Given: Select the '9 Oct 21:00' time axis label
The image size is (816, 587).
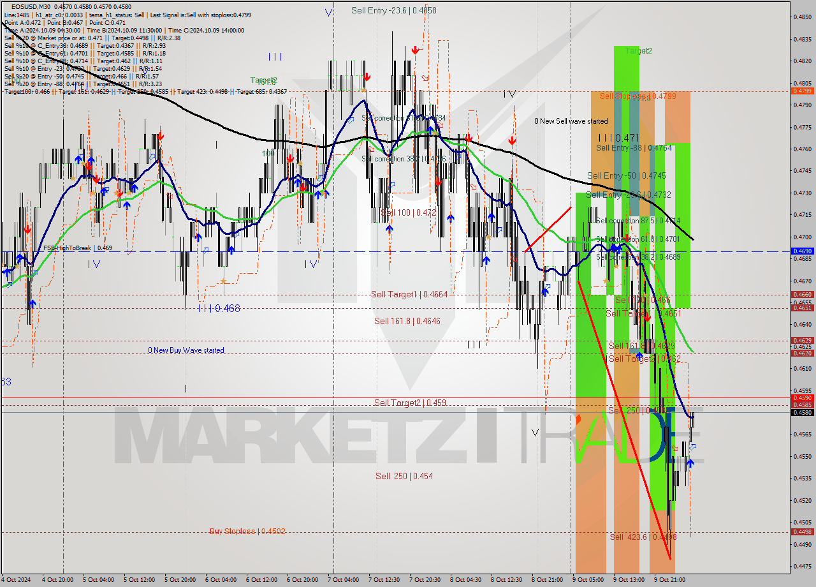Looking at the screenshot, I should 671,580.
